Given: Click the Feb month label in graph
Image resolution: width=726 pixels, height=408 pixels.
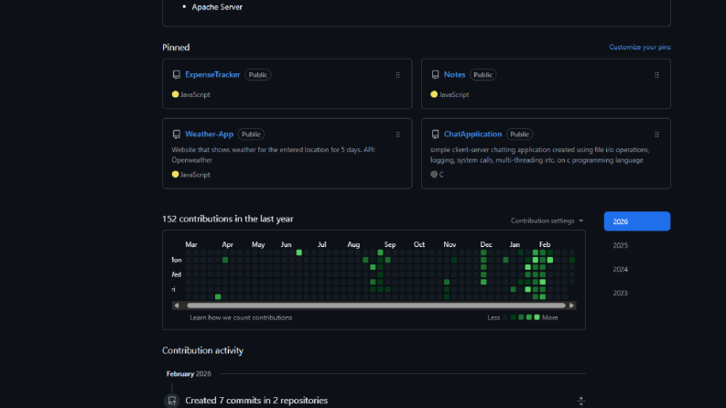Looking at the screenshot, I should [x=545, y=244].
